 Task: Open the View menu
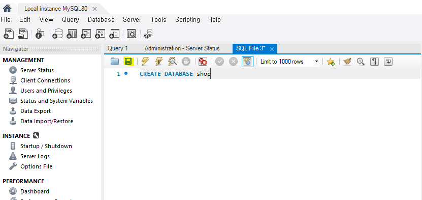(x=46, y=20)
